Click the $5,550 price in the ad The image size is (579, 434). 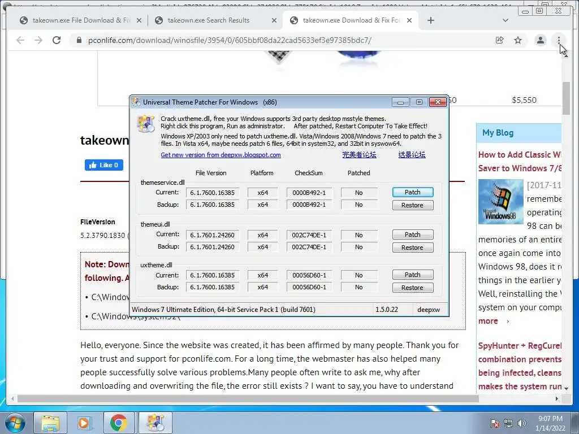[x=524, y=100]
